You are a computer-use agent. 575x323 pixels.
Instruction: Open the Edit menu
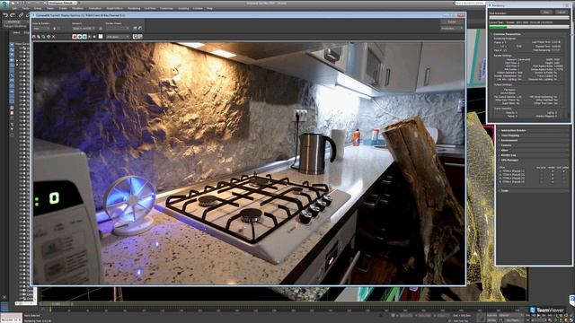click(x=13, y=8)
